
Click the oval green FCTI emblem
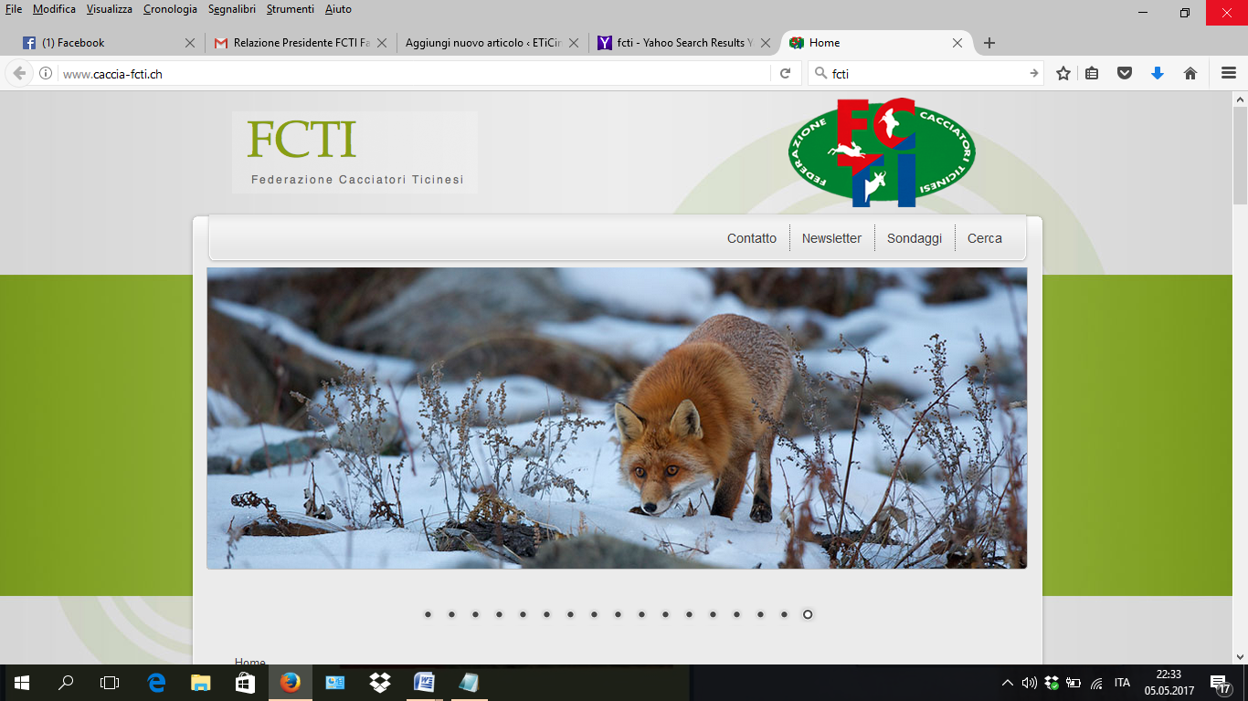pos(882,152)
